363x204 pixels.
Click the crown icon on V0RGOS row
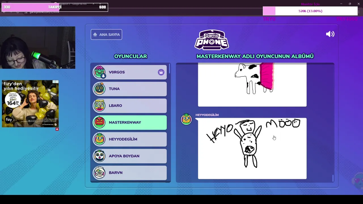[161, 72]
